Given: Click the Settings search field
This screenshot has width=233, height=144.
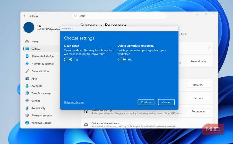Looking at the screenshot, I should 119,16.
